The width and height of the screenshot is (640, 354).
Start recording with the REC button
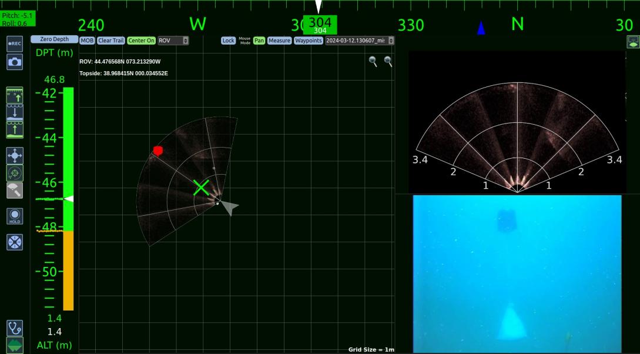(15, 44)
